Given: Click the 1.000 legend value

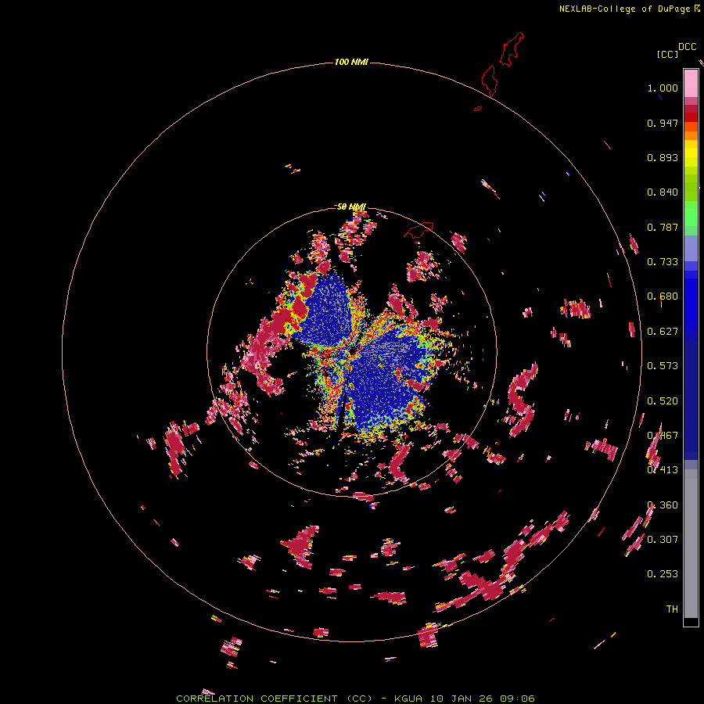Looking at the screenshot, I should (663, 88).
